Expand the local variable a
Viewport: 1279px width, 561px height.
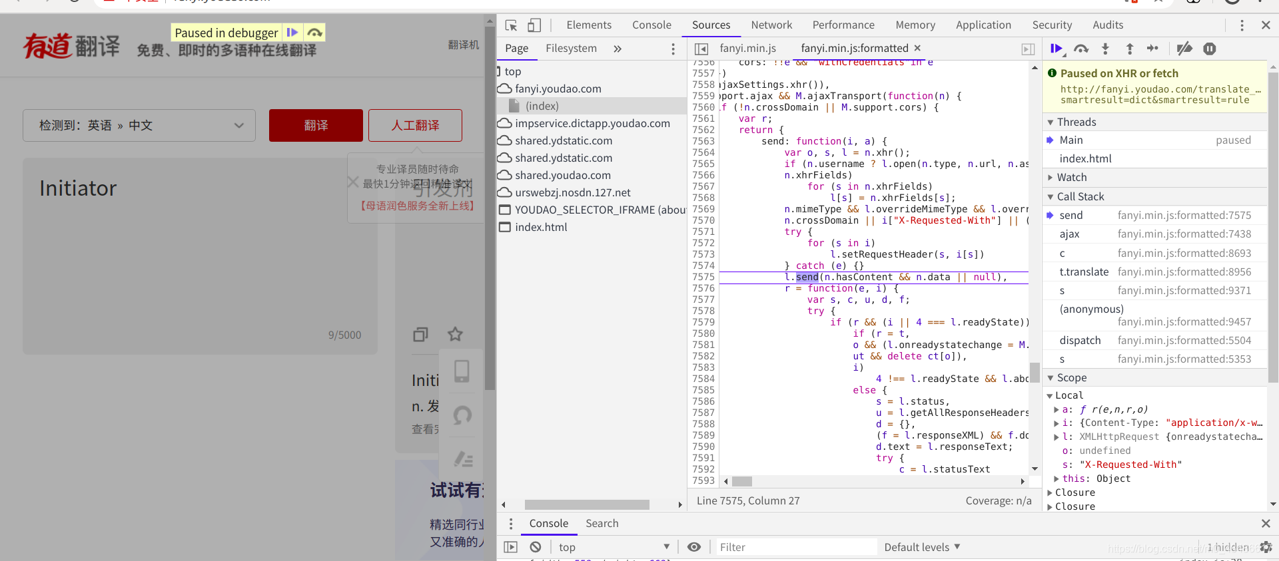(x=1057, y=409)
